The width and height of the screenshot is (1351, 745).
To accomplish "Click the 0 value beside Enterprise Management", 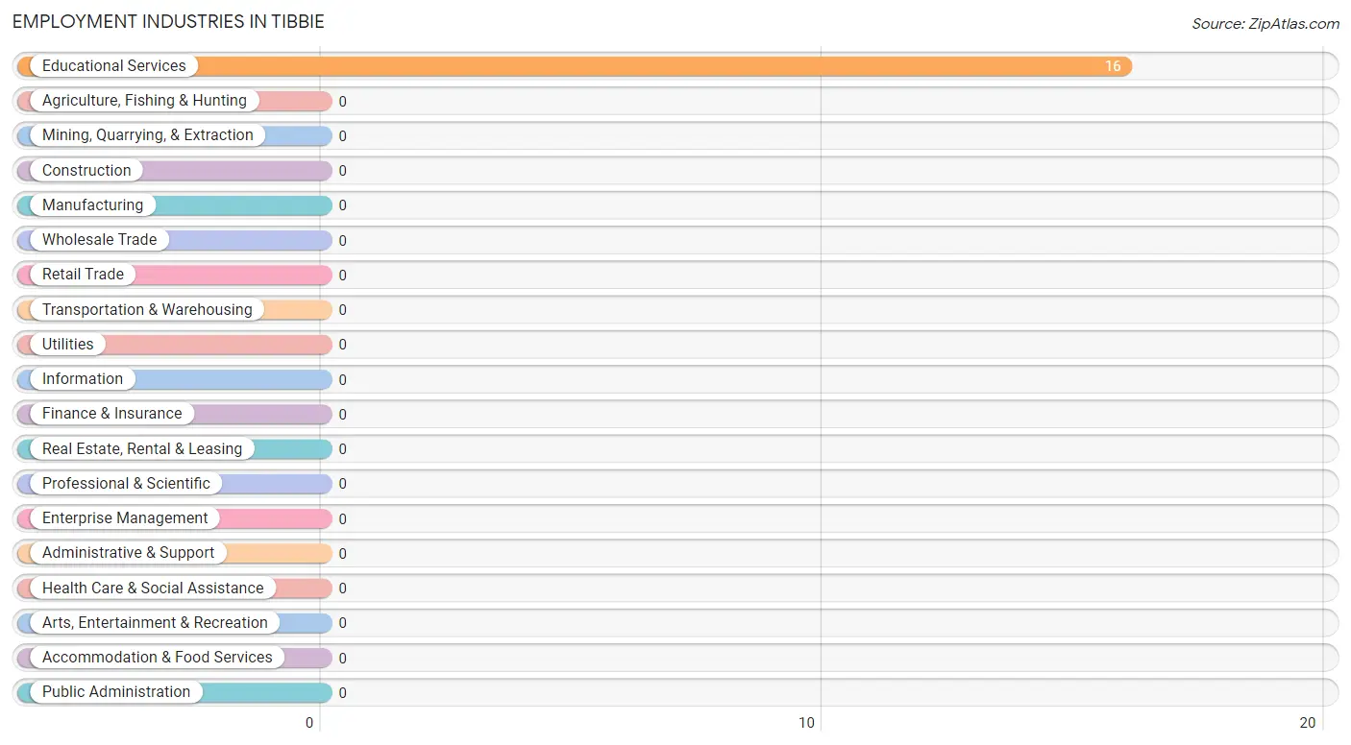I will click(342, 519).
